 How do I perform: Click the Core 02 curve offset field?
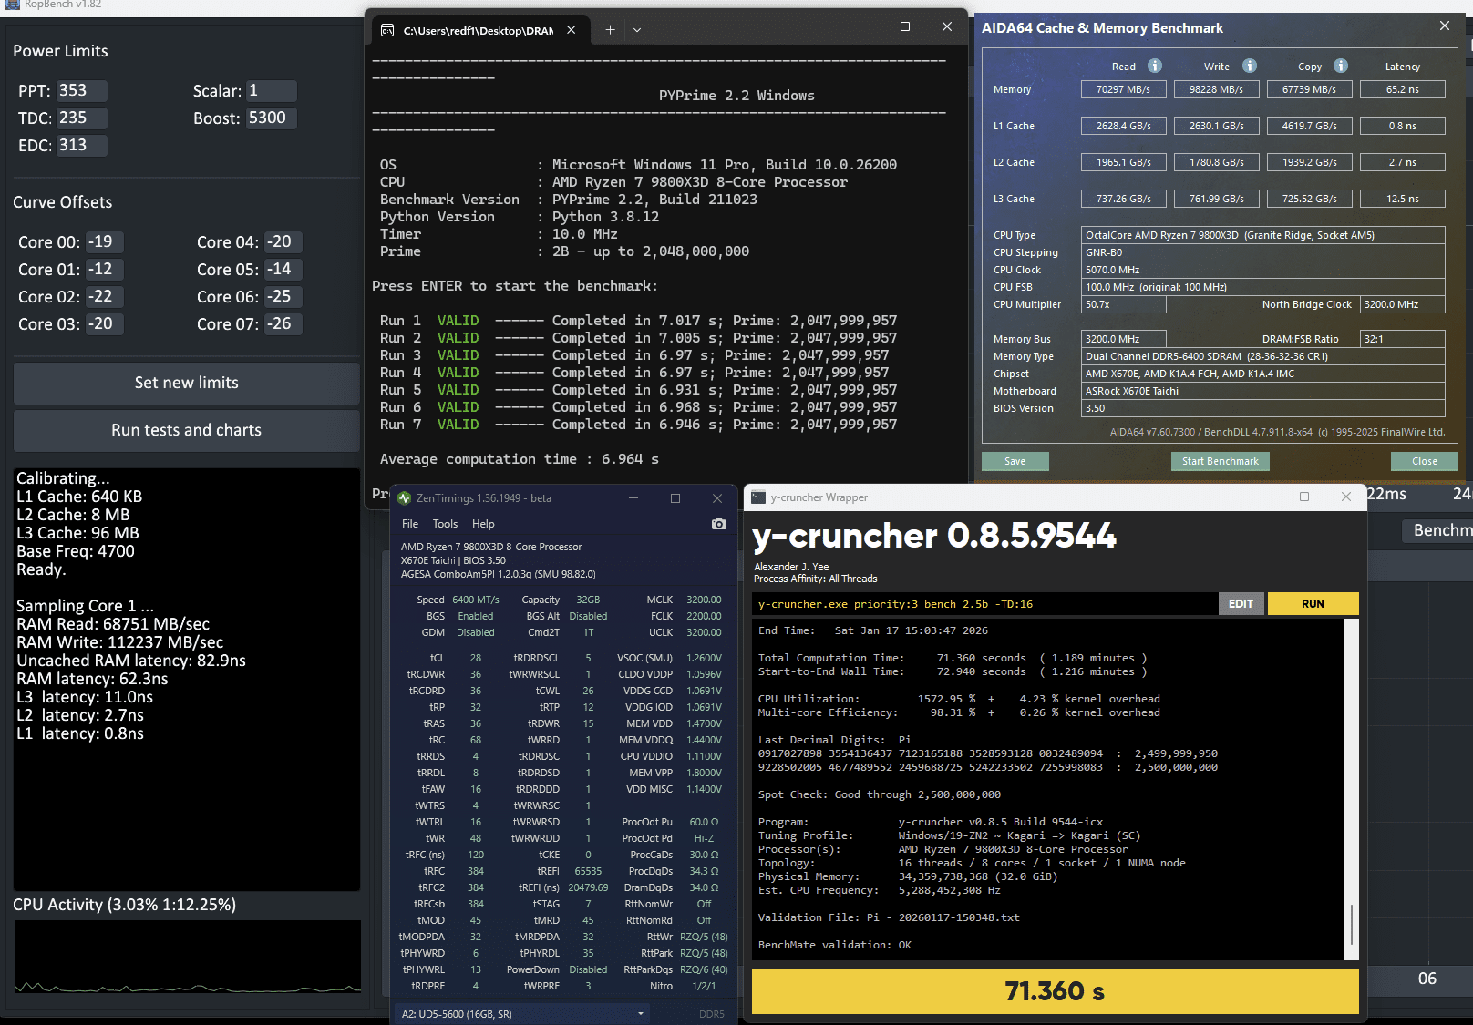105,297
